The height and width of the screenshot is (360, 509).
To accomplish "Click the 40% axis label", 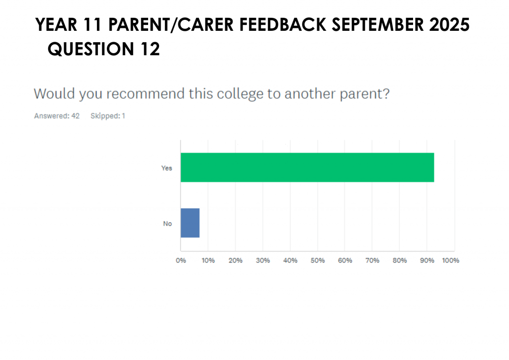I will [290, 261].
